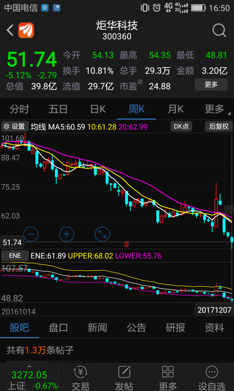Open the 新闻 news tab
Viewport: 234px width, 391px height.
[97, 328]
